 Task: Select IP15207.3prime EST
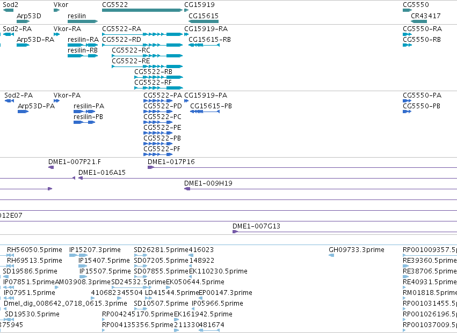pos(78,255)
